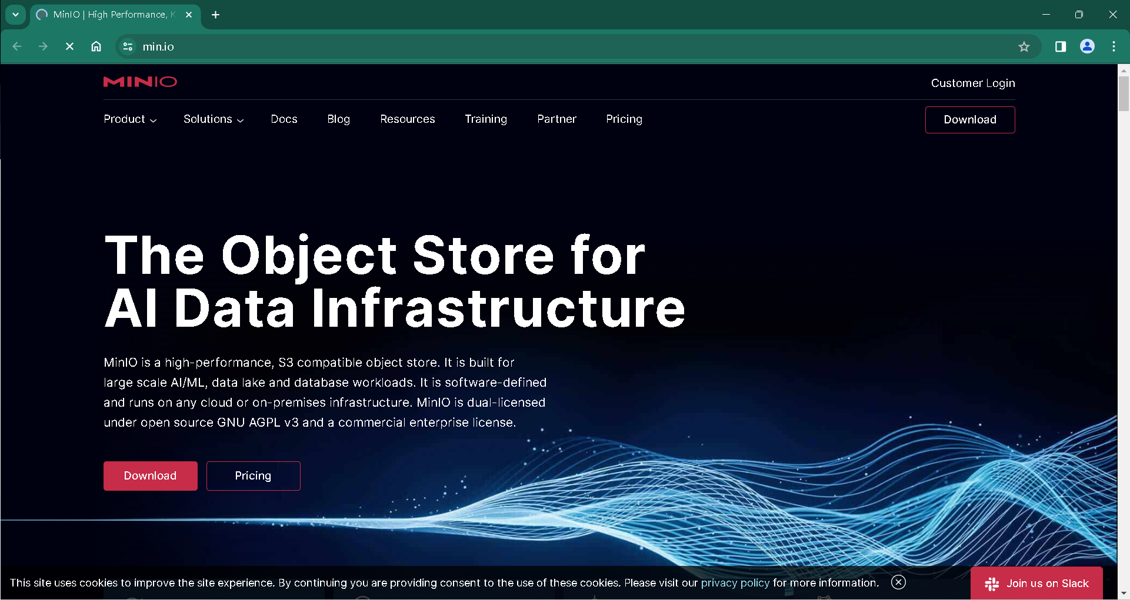
Task: Expand the Solutions menu
Action: pos(214,119)
